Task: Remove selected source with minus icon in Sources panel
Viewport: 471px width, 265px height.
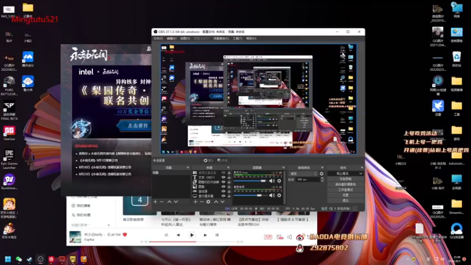Action: [202, 201]
